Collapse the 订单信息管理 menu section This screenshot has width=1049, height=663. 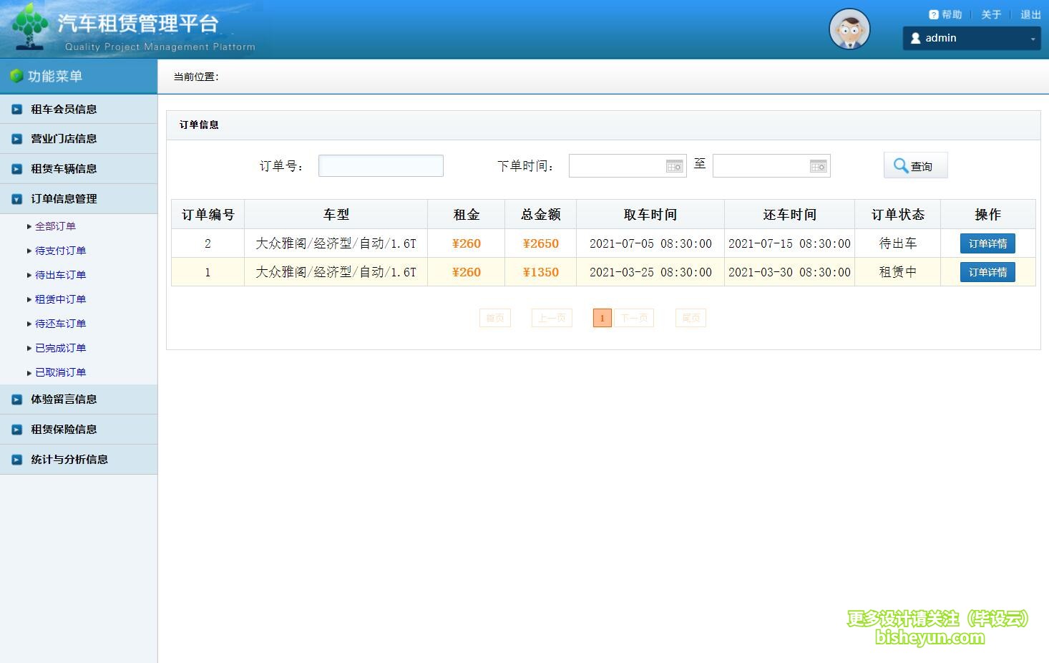pos(64,199)
